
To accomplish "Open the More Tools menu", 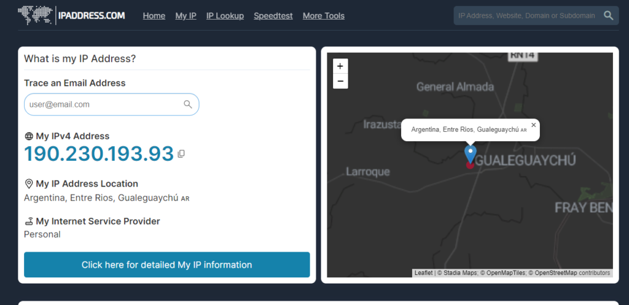I will click(x=324, y=15).
